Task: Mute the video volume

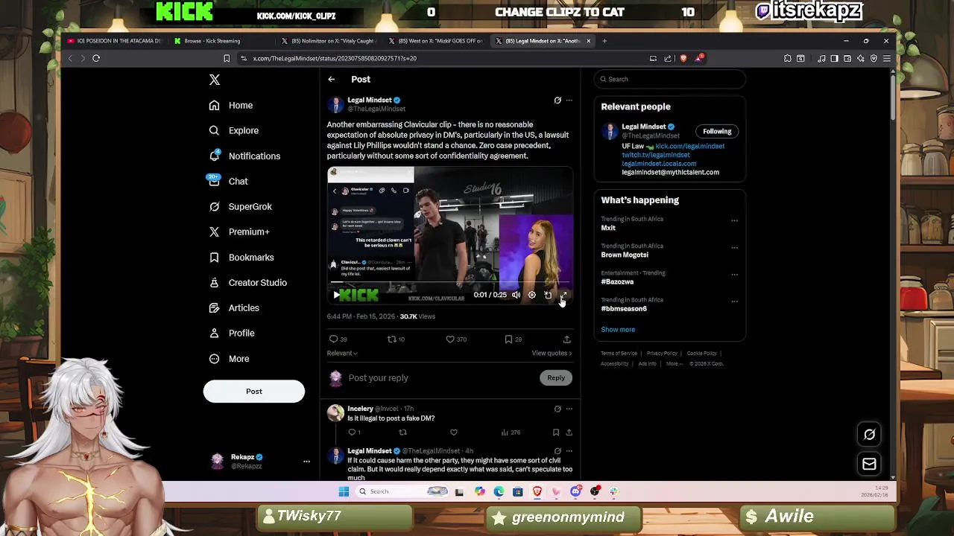Action: click(x=516, y=295)
